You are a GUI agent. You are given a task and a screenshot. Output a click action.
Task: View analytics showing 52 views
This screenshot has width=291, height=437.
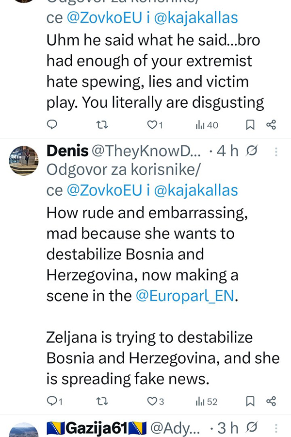click(x=207, y=401)
